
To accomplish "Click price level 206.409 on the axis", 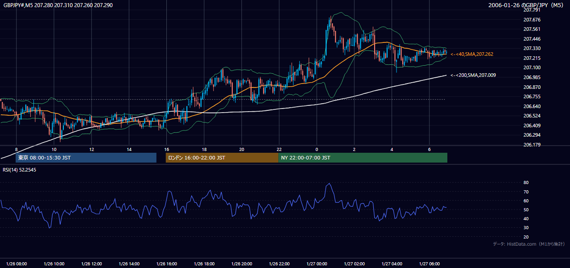I will (532, 126).
